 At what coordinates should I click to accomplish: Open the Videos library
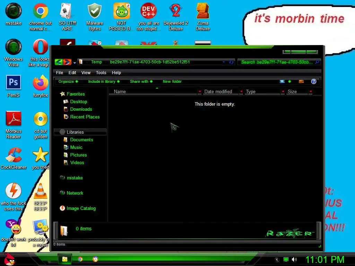click(x=74, y=163)
